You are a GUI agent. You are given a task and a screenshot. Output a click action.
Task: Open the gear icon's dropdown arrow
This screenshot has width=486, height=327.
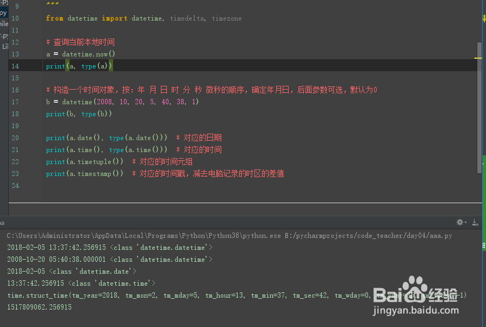(x=465, y=222)
